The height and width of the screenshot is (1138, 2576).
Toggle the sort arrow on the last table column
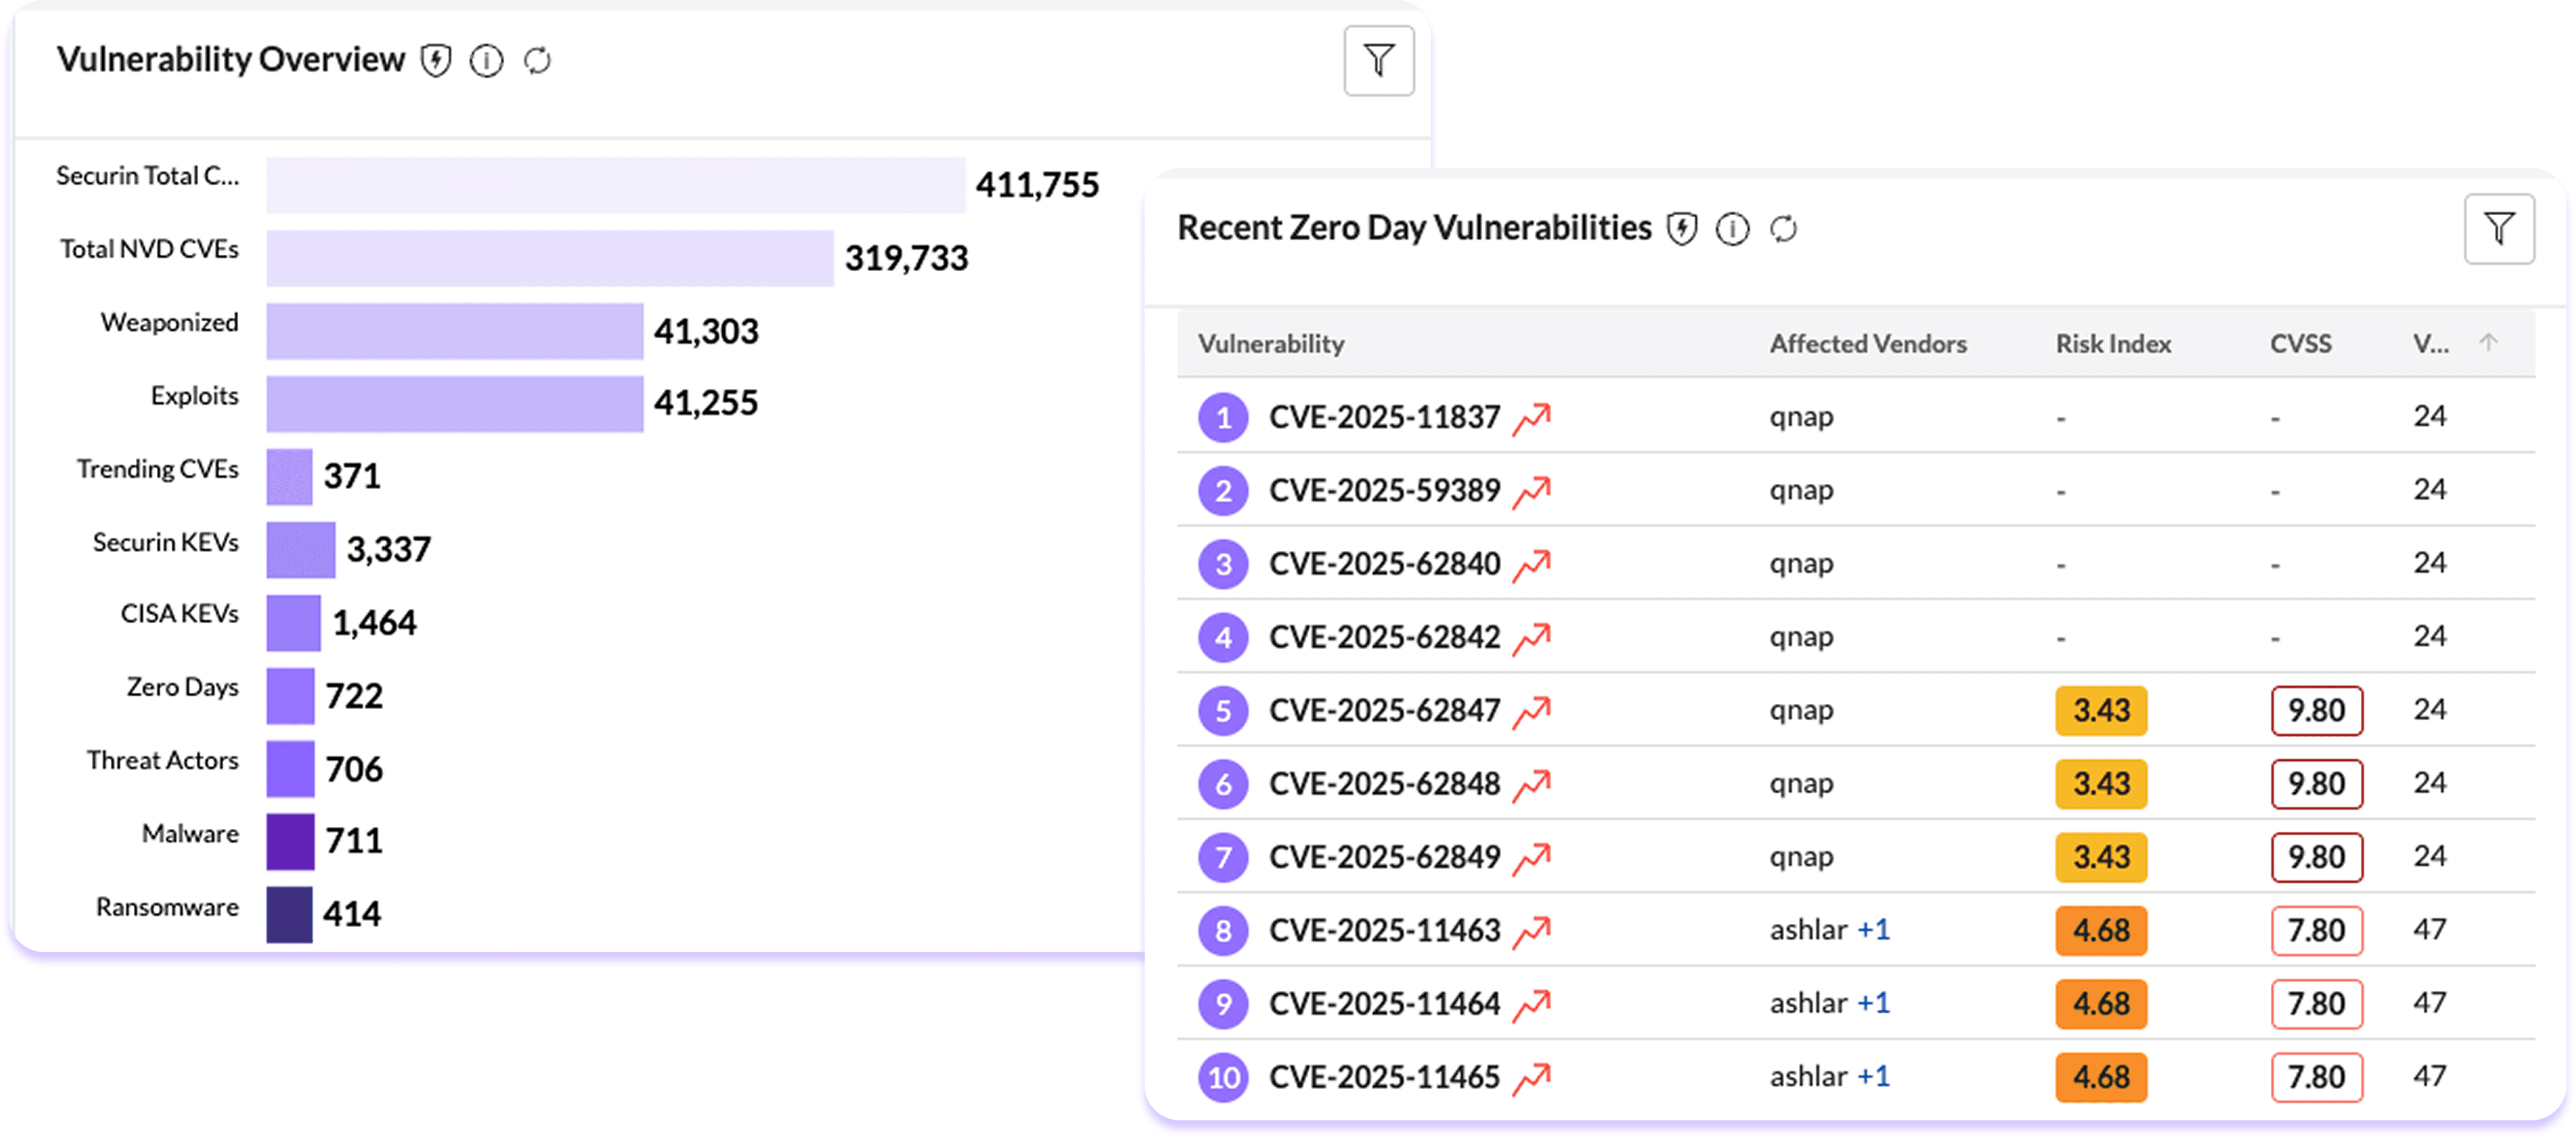point(2487,342)
